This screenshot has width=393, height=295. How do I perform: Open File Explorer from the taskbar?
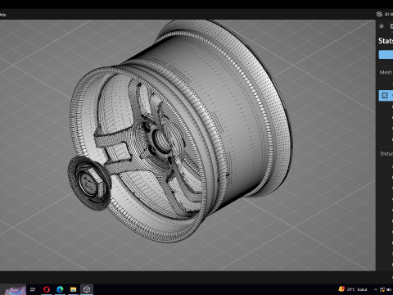point(73,289)
